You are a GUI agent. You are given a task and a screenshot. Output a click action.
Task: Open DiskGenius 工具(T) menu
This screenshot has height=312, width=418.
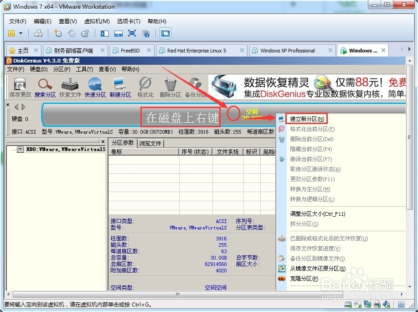pyautogui.click(x=84, y=69)
